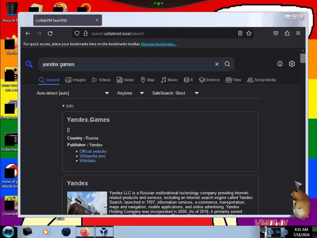This screenshot has height=238, width=317.
Task: Click the taskbar clock showing 4:51 AM
Action: point(301,232)
